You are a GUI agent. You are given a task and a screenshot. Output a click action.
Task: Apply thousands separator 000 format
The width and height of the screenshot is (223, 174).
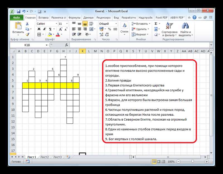[115, 29]
